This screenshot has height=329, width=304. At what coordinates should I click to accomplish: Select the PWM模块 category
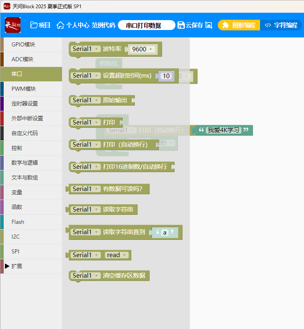(x=23, y=89)
